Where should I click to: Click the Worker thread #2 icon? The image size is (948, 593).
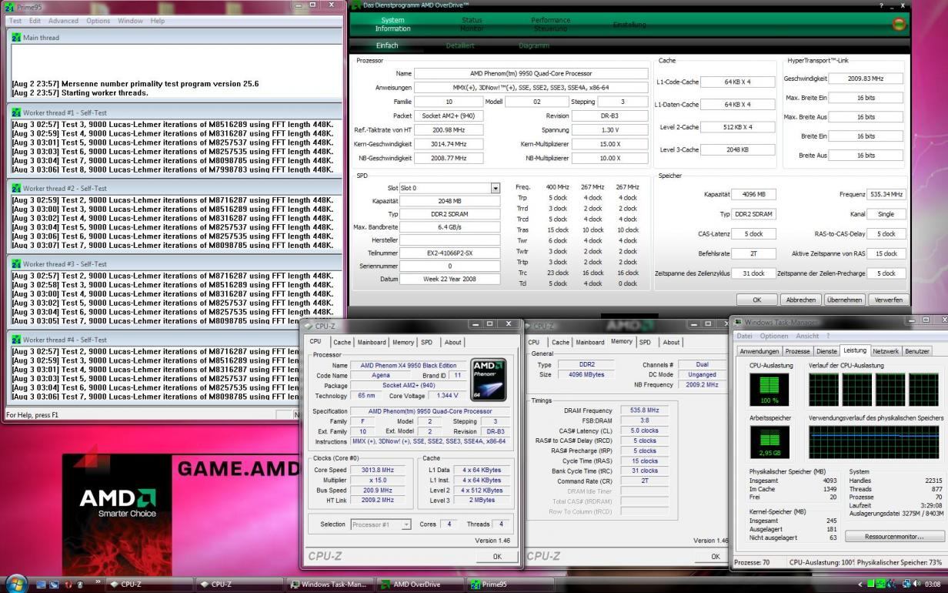tap(16, 188)
